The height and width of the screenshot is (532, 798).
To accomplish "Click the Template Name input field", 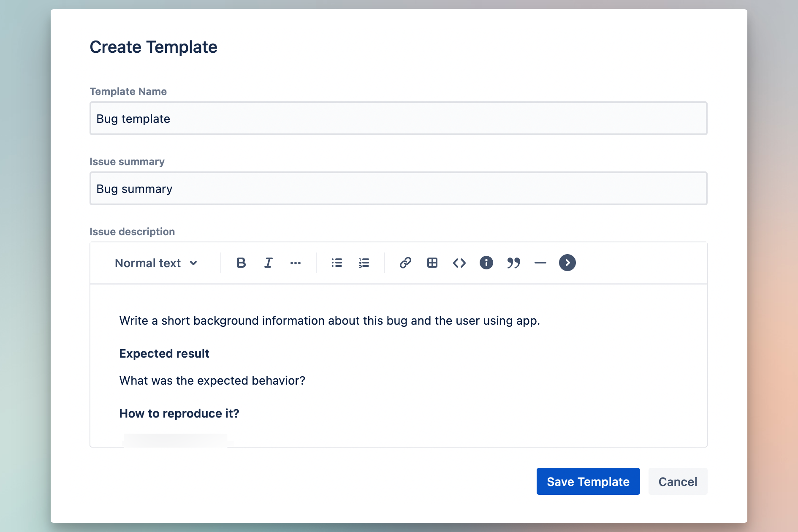I will [x=398, y=119].
